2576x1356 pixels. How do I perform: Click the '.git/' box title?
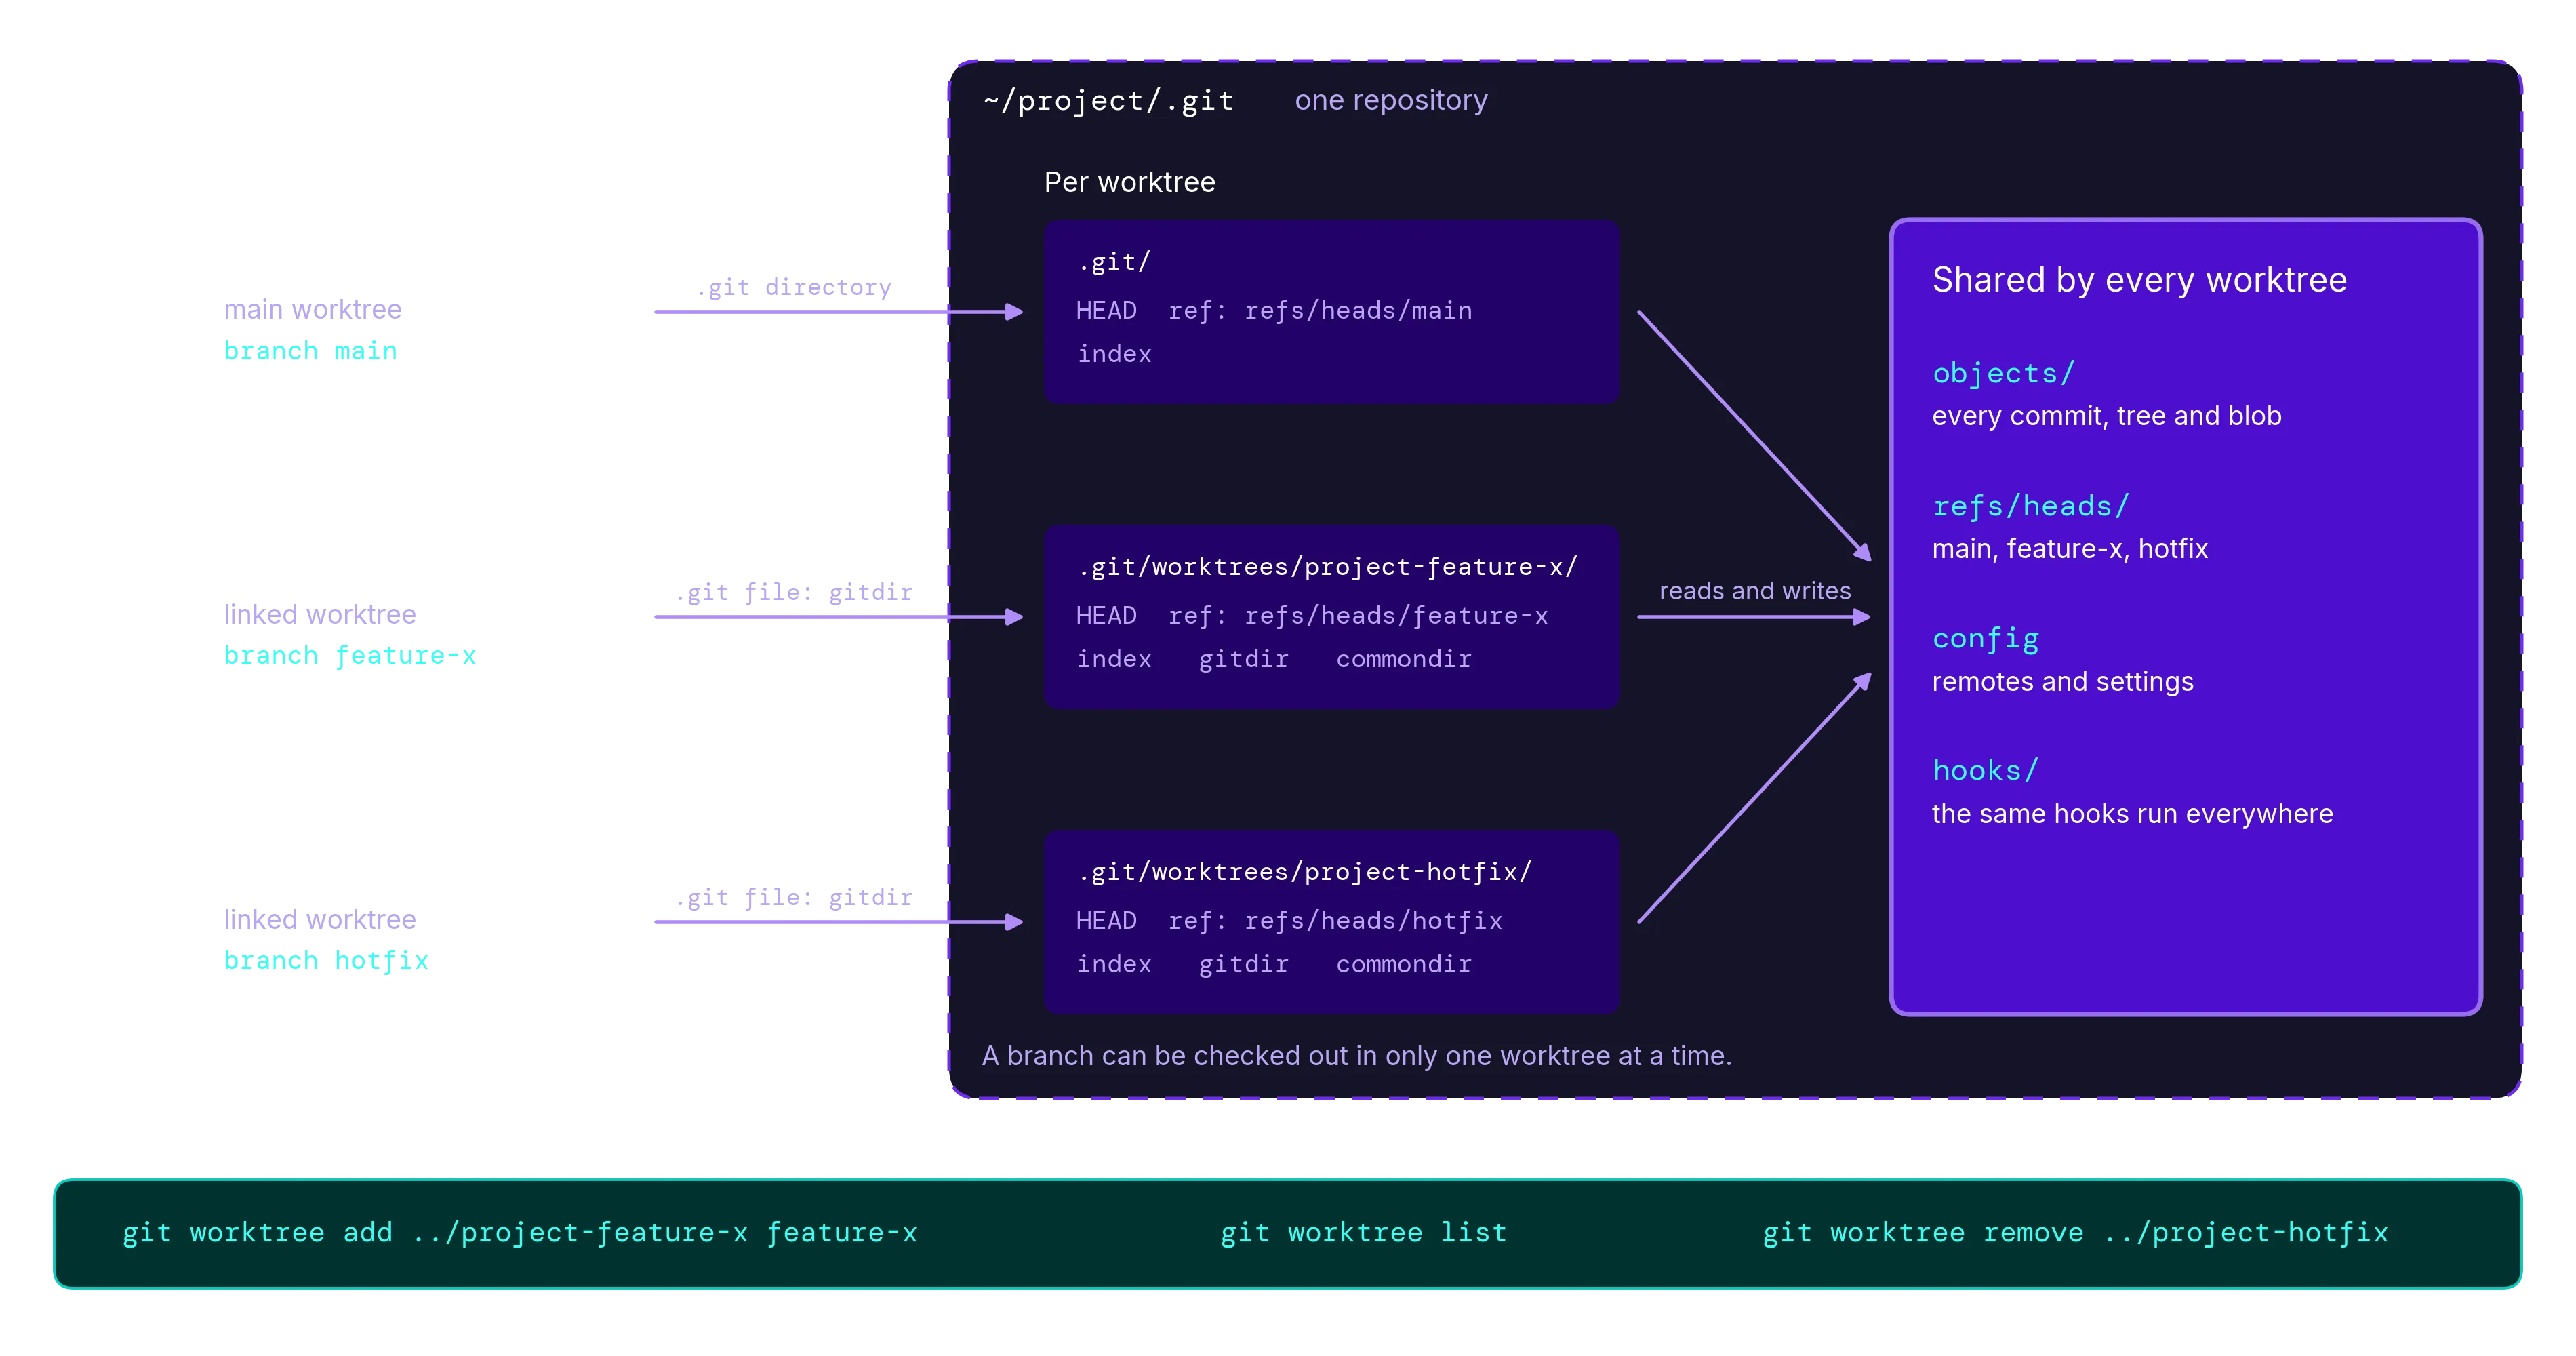pyautogui.click(x=1114, y=262)
